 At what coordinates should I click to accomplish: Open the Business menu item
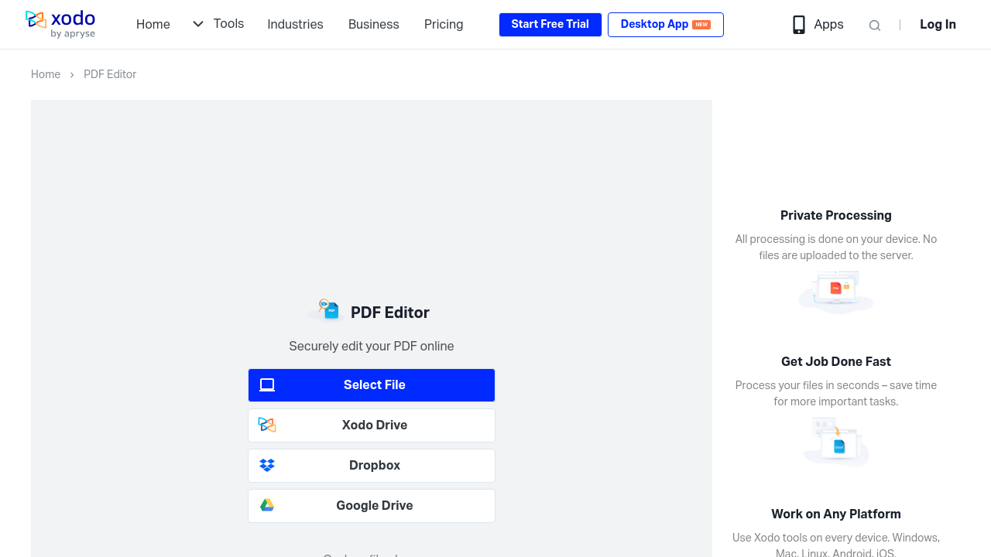click(373, 25)
